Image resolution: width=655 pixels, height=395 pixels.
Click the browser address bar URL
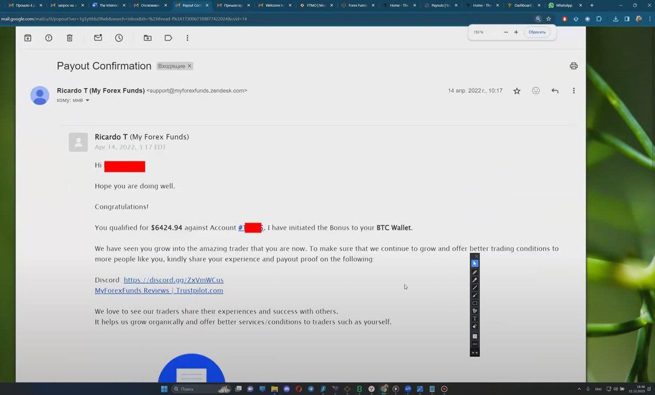123,19
